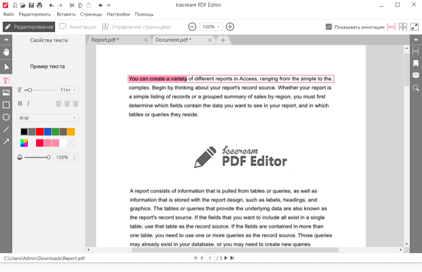Click the New document icon in title toolbar
422x272 pixels.
tap(15, 5)
